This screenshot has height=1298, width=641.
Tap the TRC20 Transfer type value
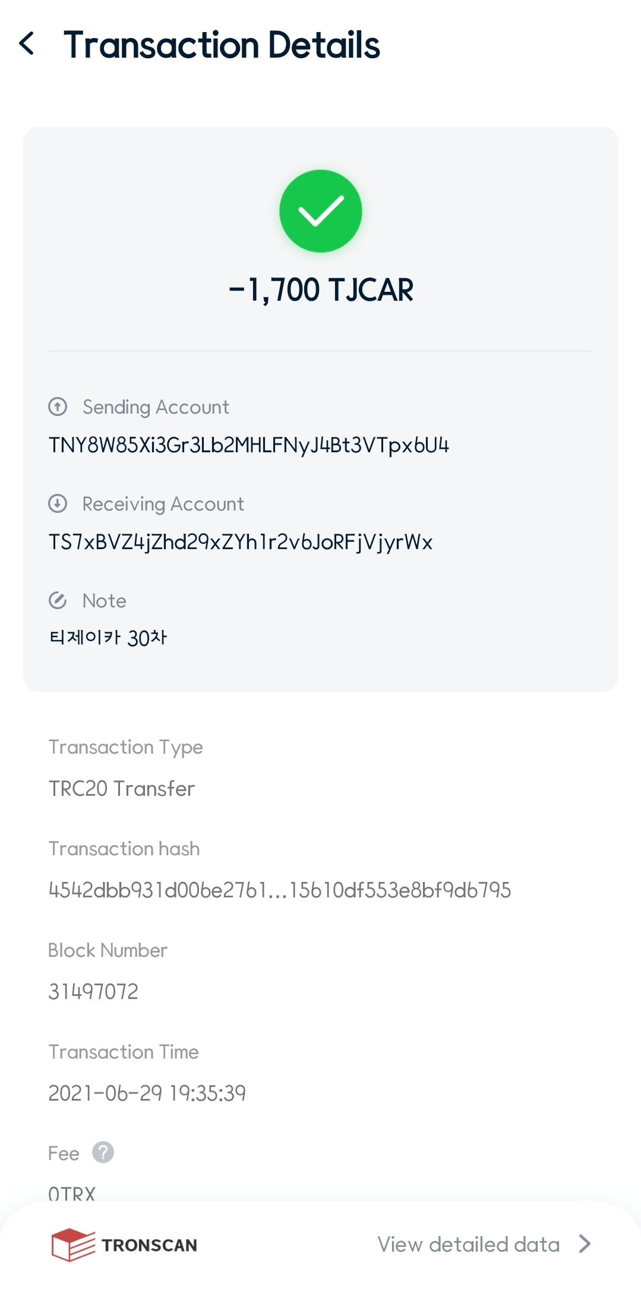121,789
